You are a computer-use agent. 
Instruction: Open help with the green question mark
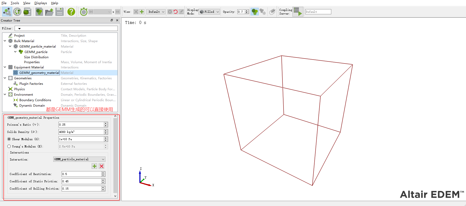[x=71, y=12]
